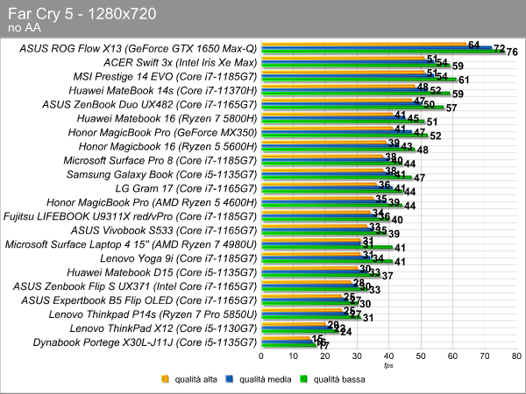Click the value 37 on Matebook D15 bar
Image resolution: width=526 pixels, height=394 pixels.
(x=387, y=276)
